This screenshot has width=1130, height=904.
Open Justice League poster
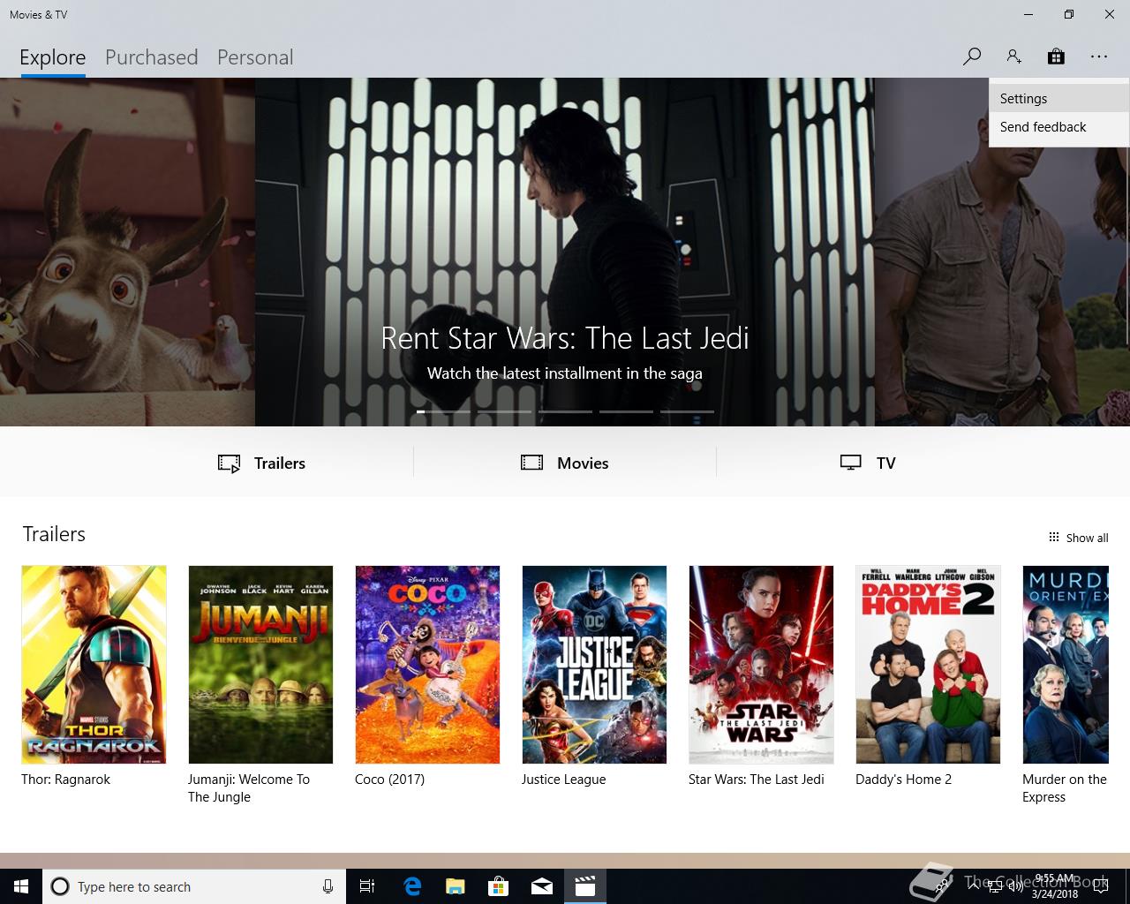pos(594,665)
